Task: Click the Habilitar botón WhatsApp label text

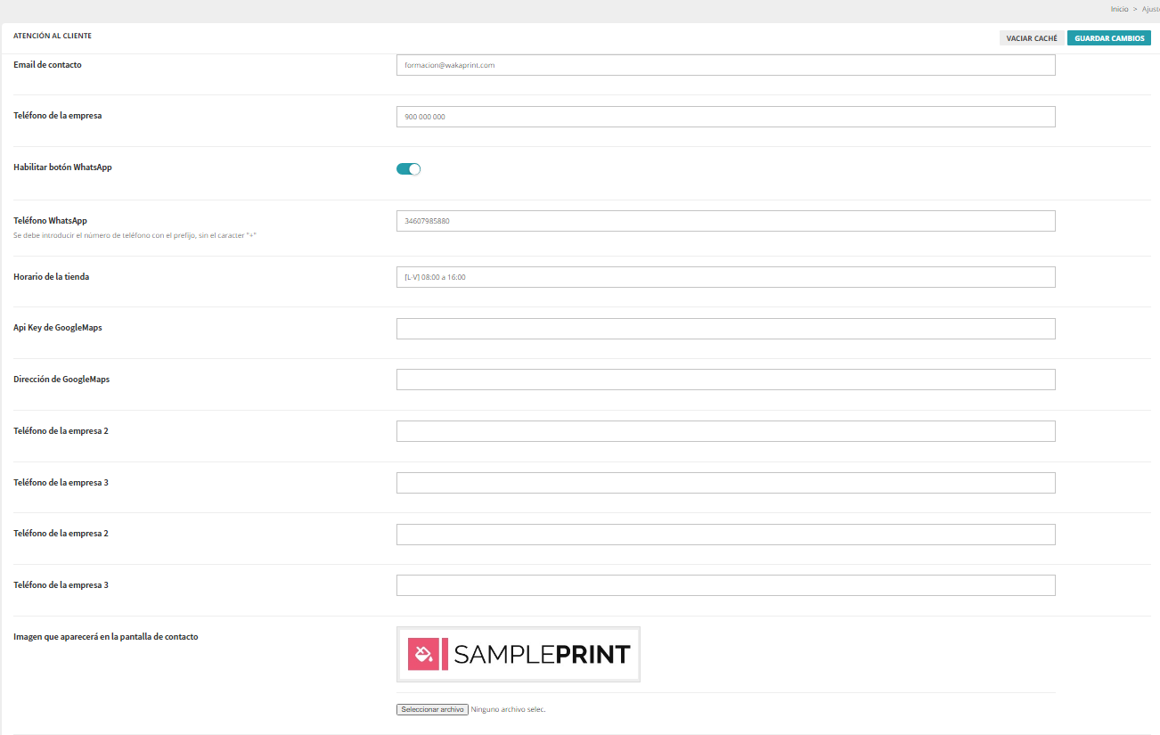Action: [x=62, y=167]
